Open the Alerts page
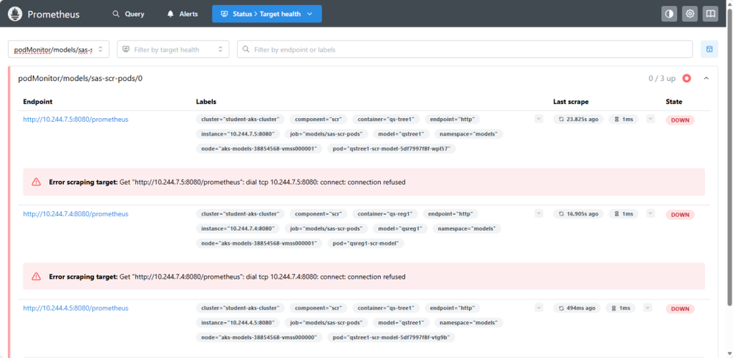Image resolution: width=733 pixels, height=358 pixels. [x=182, y=14]
